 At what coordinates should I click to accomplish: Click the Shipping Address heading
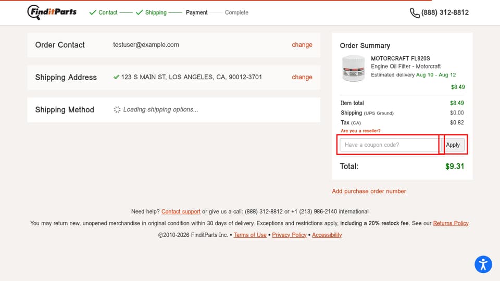(66, 78)
